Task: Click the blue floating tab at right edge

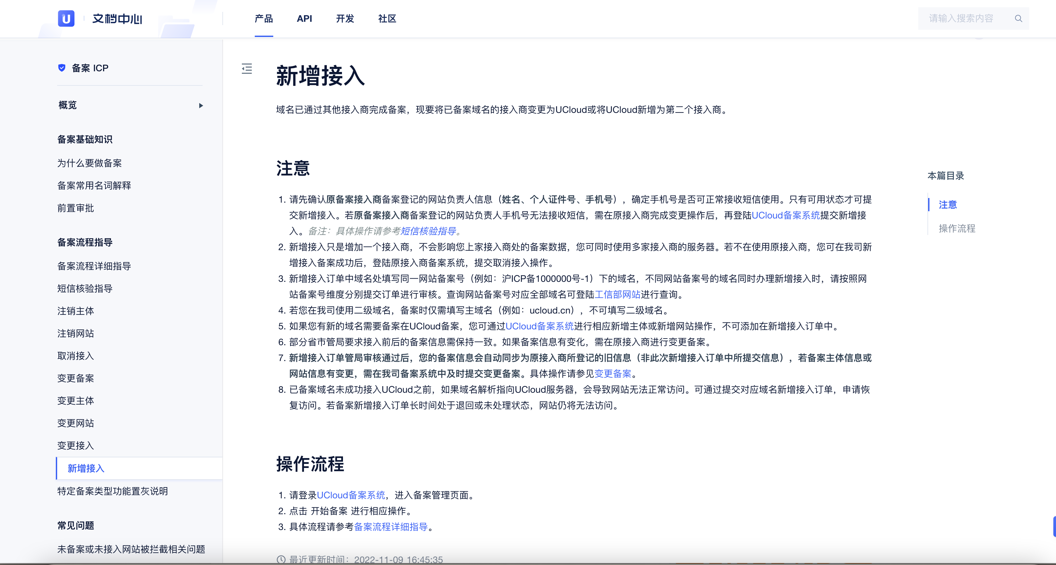Action: 1054,526
